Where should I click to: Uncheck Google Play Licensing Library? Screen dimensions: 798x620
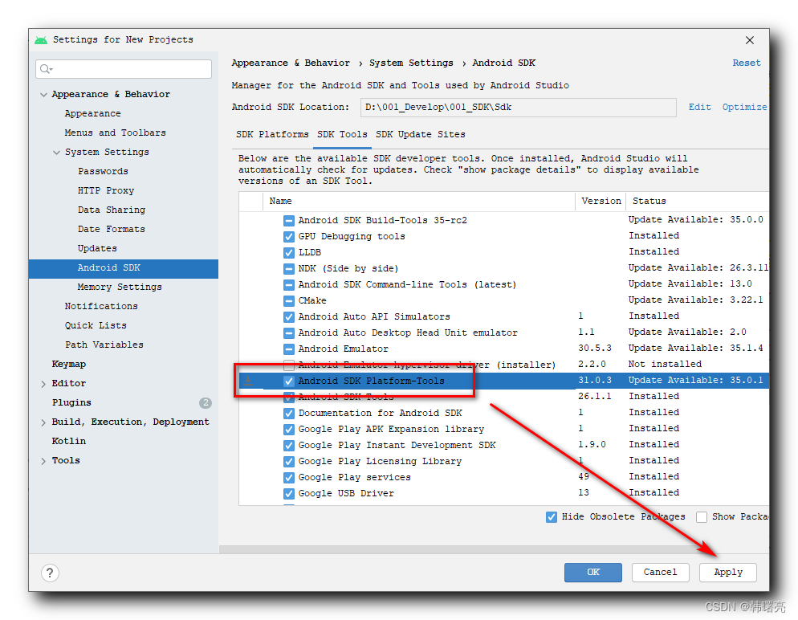pos(288,462)
